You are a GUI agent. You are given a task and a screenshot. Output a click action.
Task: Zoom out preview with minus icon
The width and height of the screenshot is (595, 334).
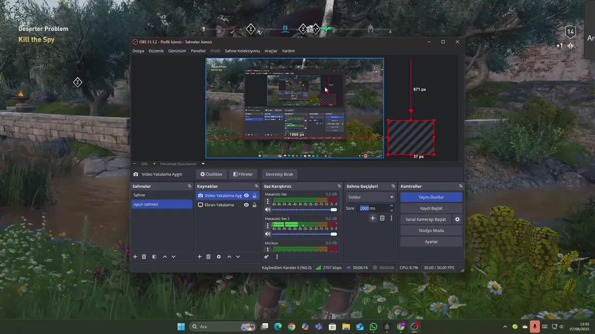[x=134, y=164]
